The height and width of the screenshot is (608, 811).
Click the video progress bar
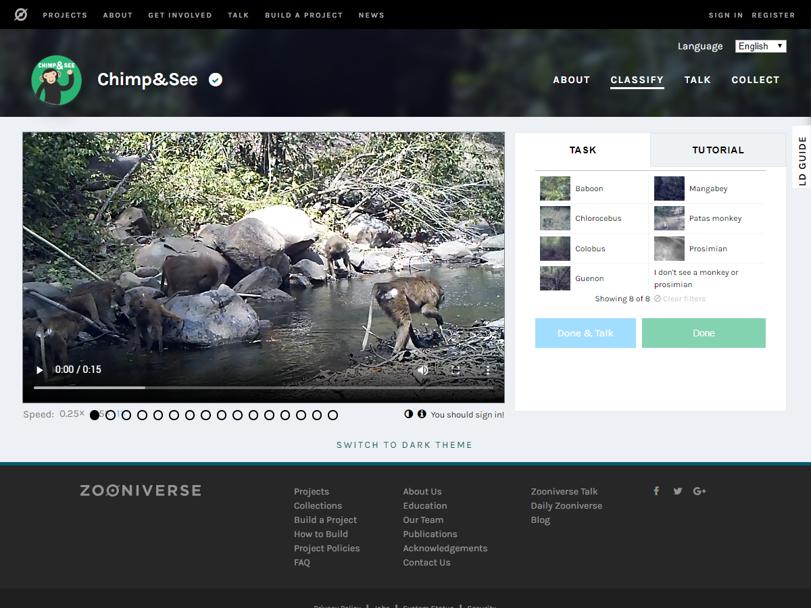(x=264, y=388)
